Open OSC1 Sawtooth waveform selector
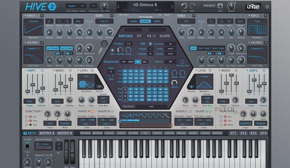Screen dimensions: 290x168 pos(33,27)
